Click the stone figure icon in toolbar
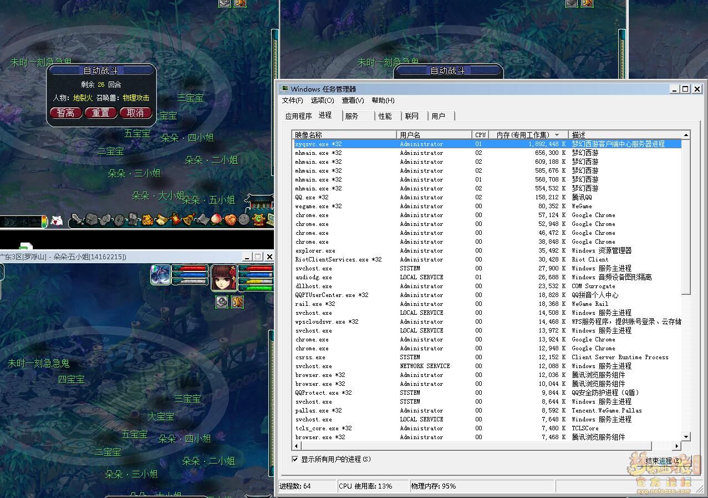Screen dimensions: 708x498 pyautogui.click(x=133, y=219)
